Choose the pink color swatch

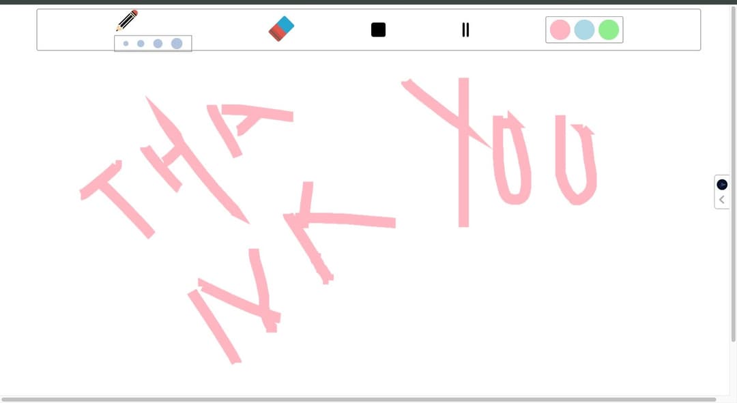coord(560,29)
